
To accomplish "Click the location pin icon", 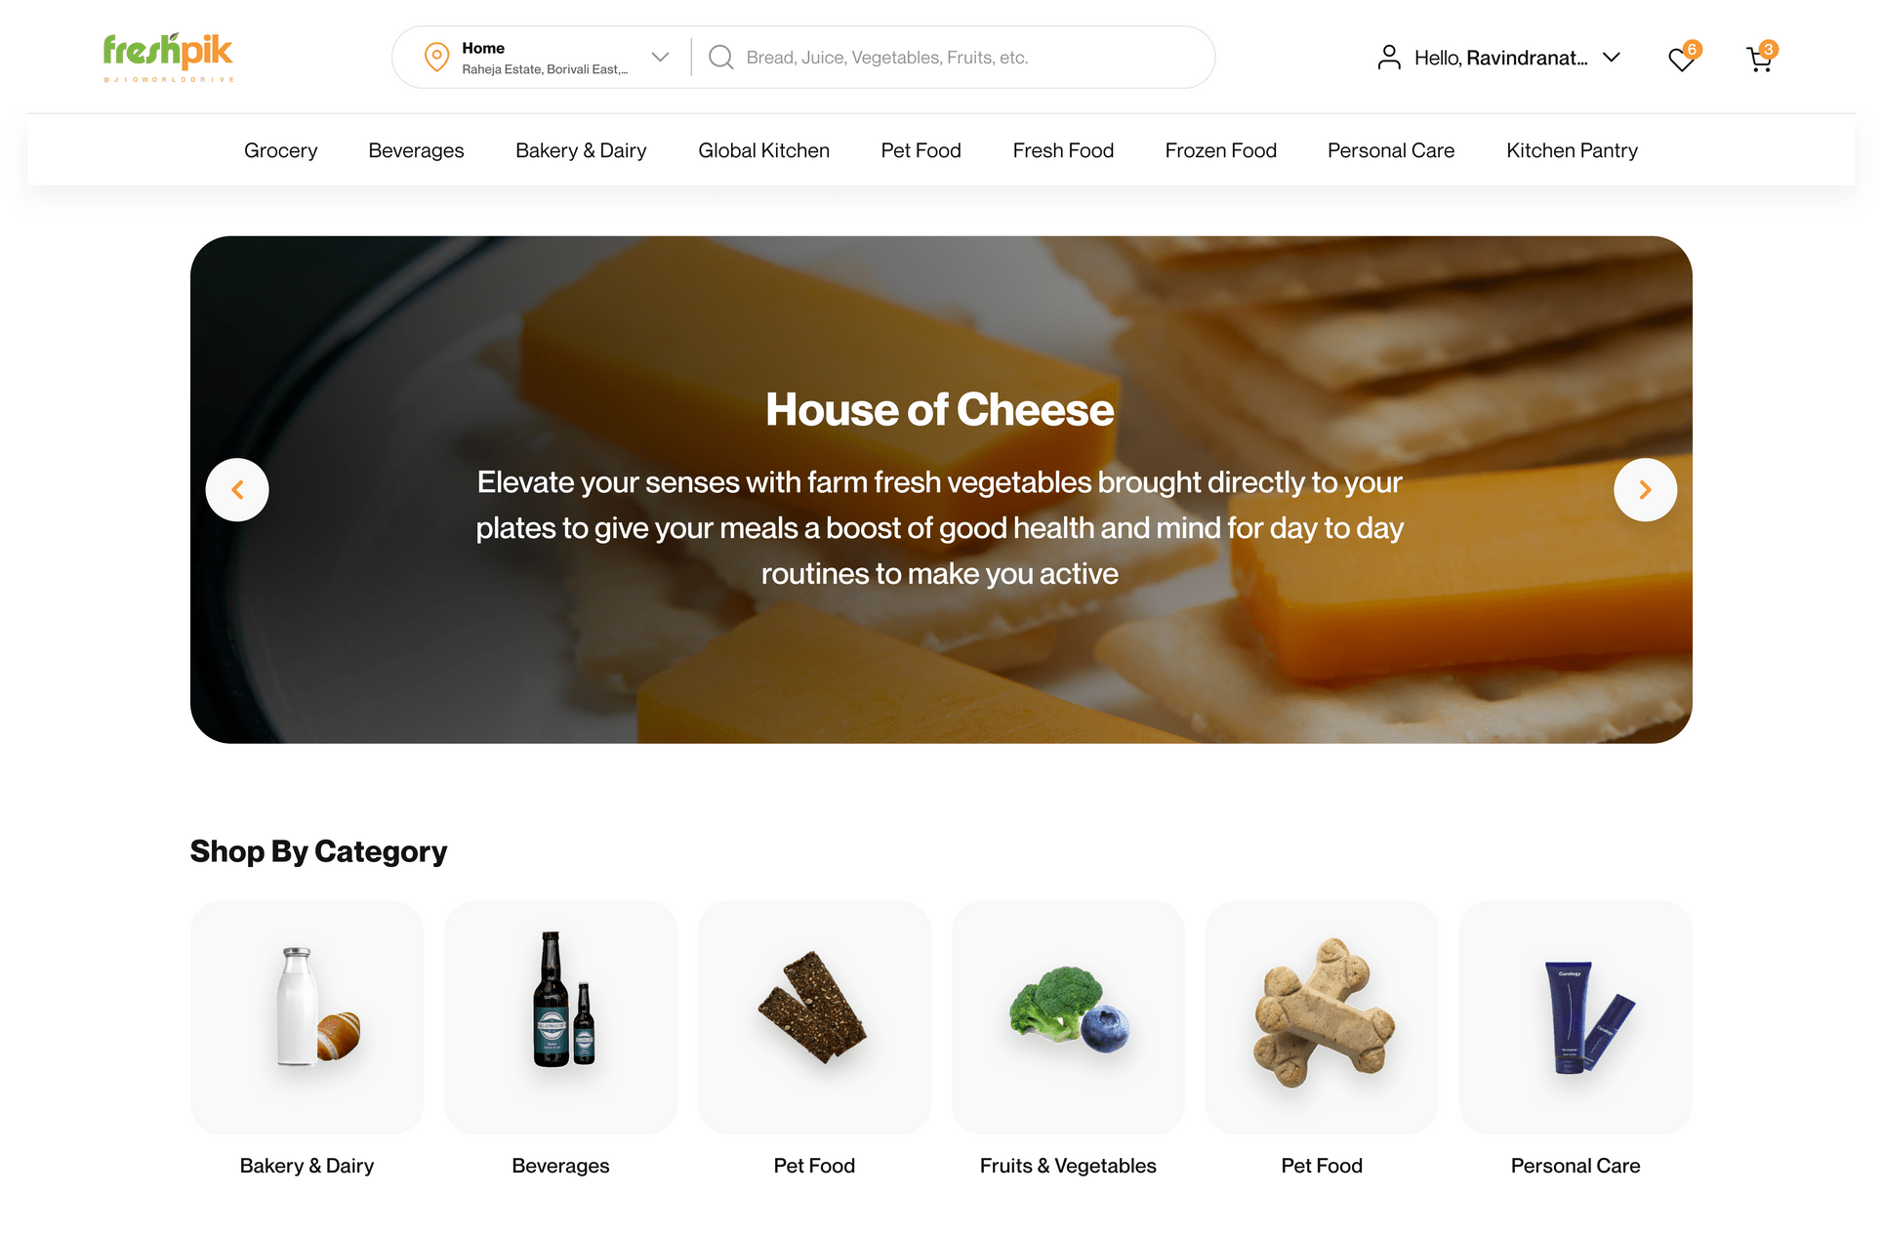I will 436,58.
